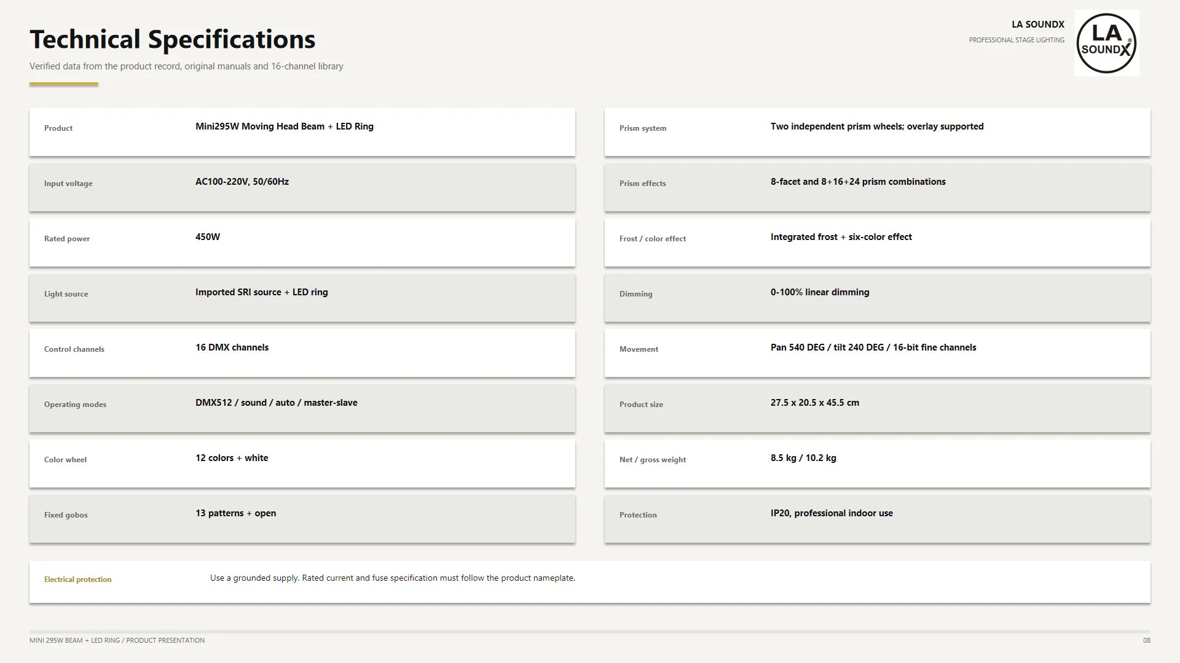Click the 16 DMX channels value

[232, 347]
